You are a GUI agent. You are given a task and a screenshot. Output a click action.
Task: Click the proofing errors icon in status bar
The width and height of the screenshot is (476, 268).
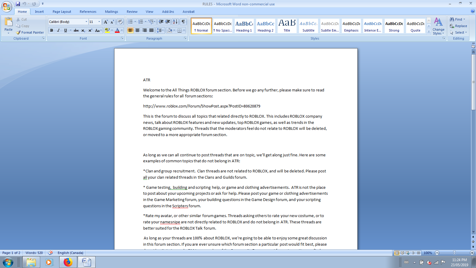pos(51,253)
